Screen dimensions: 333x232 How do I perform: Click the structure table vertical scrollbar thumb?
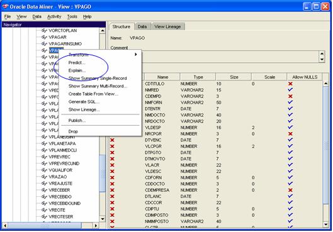[326, 145]
